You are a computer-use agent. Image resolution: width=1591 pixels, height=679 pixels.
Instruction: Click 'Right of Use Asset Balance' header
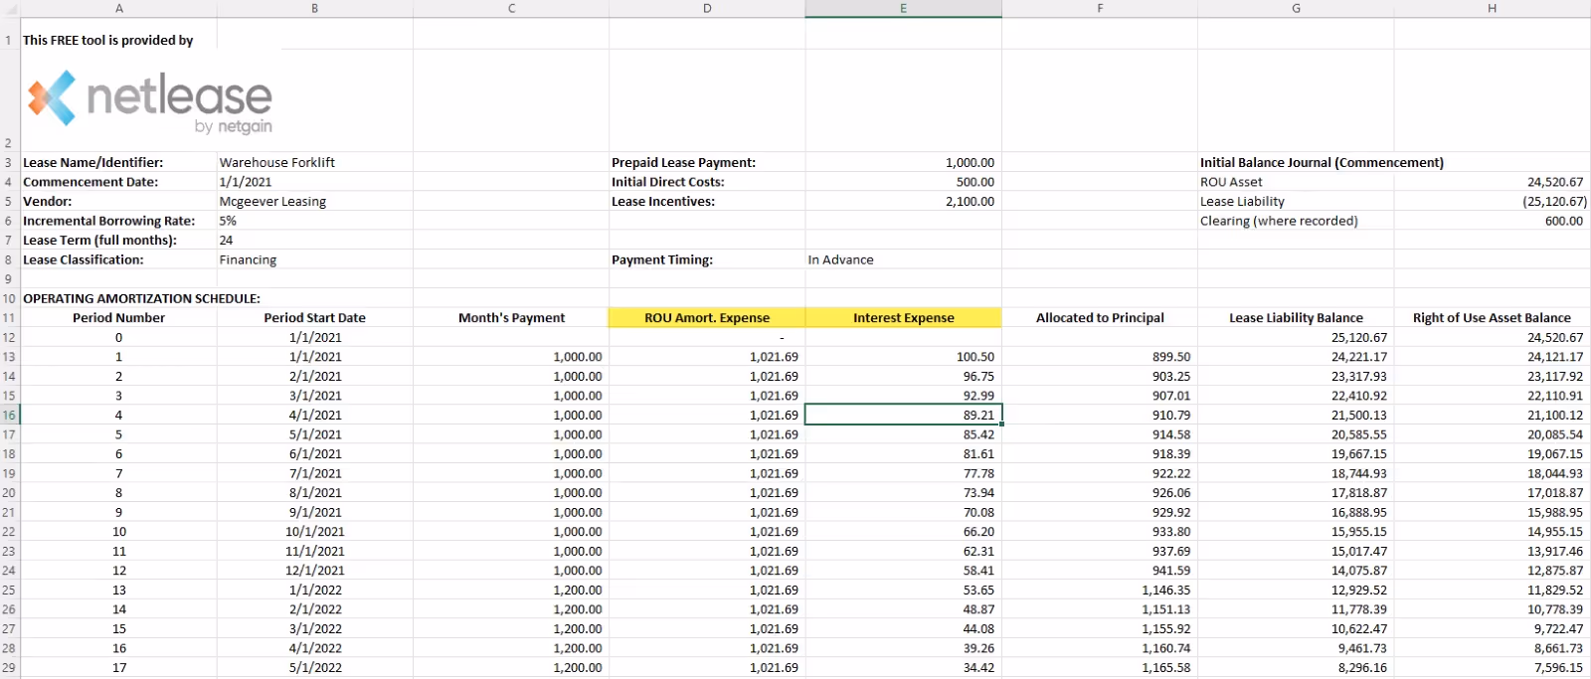(1492, 318)
